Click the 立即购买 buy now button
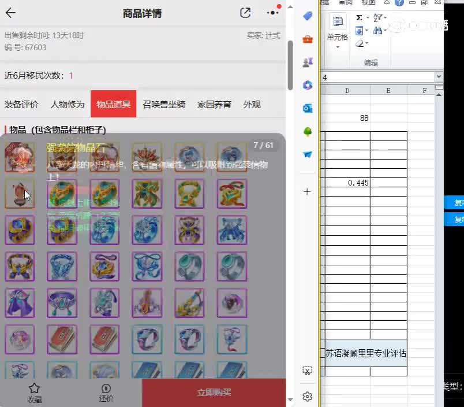 point(214,393)
